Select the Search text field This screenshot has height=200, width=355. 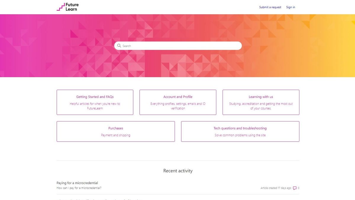[x=177, y=46]
